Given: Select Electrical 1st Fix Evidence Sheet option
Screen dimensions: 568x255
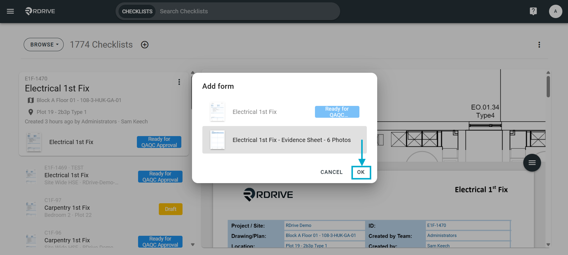Looking at the screenshot, I should click(284, 140).
